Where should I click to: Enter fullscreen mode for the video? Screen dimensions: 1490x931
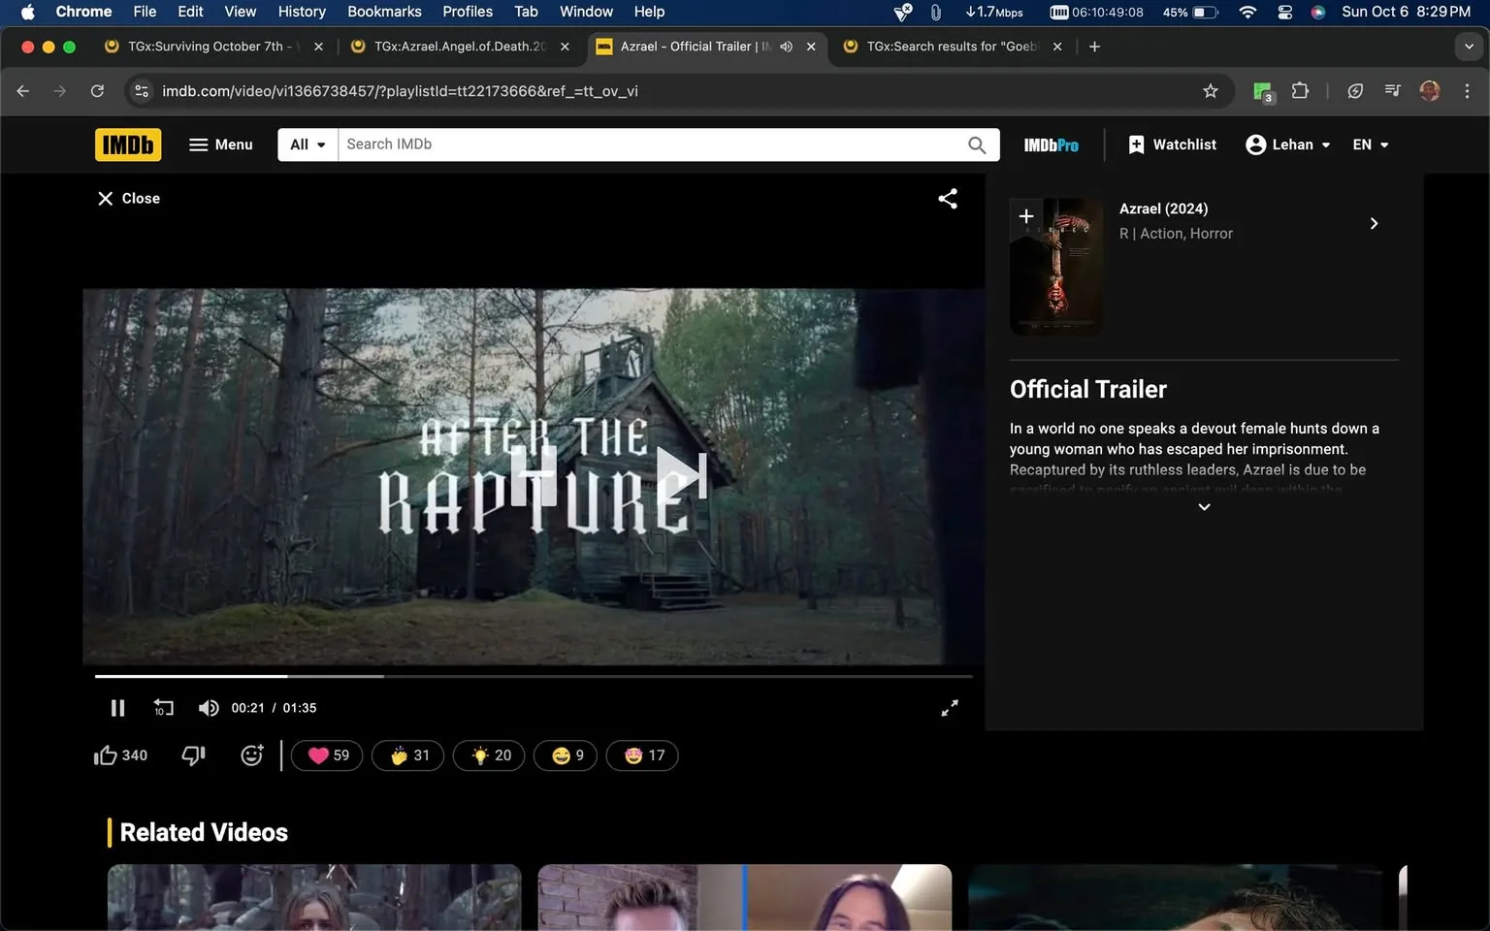pyautogui.click(x=949, y=707)
